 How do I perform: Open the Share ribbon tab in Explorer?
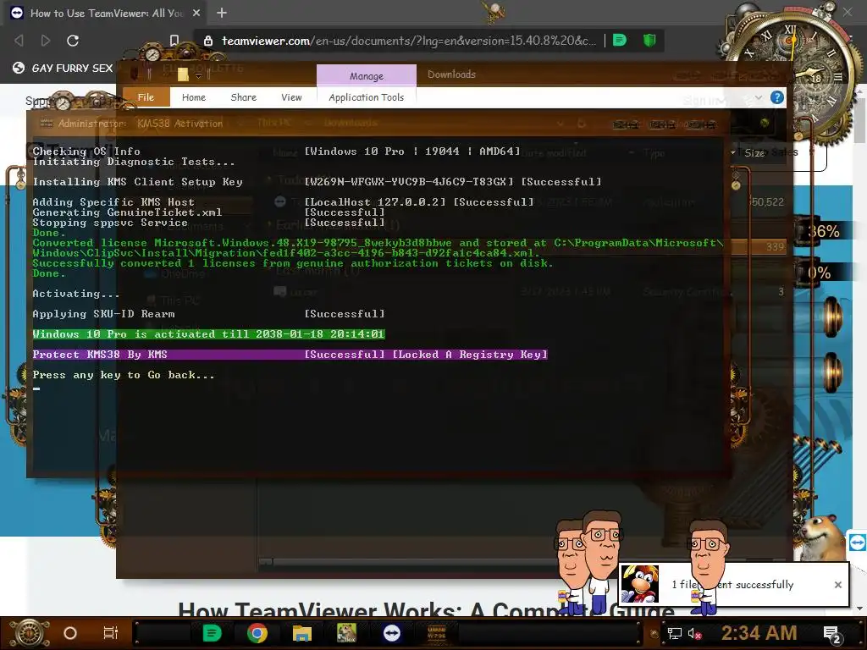click(x=243, y=97)
